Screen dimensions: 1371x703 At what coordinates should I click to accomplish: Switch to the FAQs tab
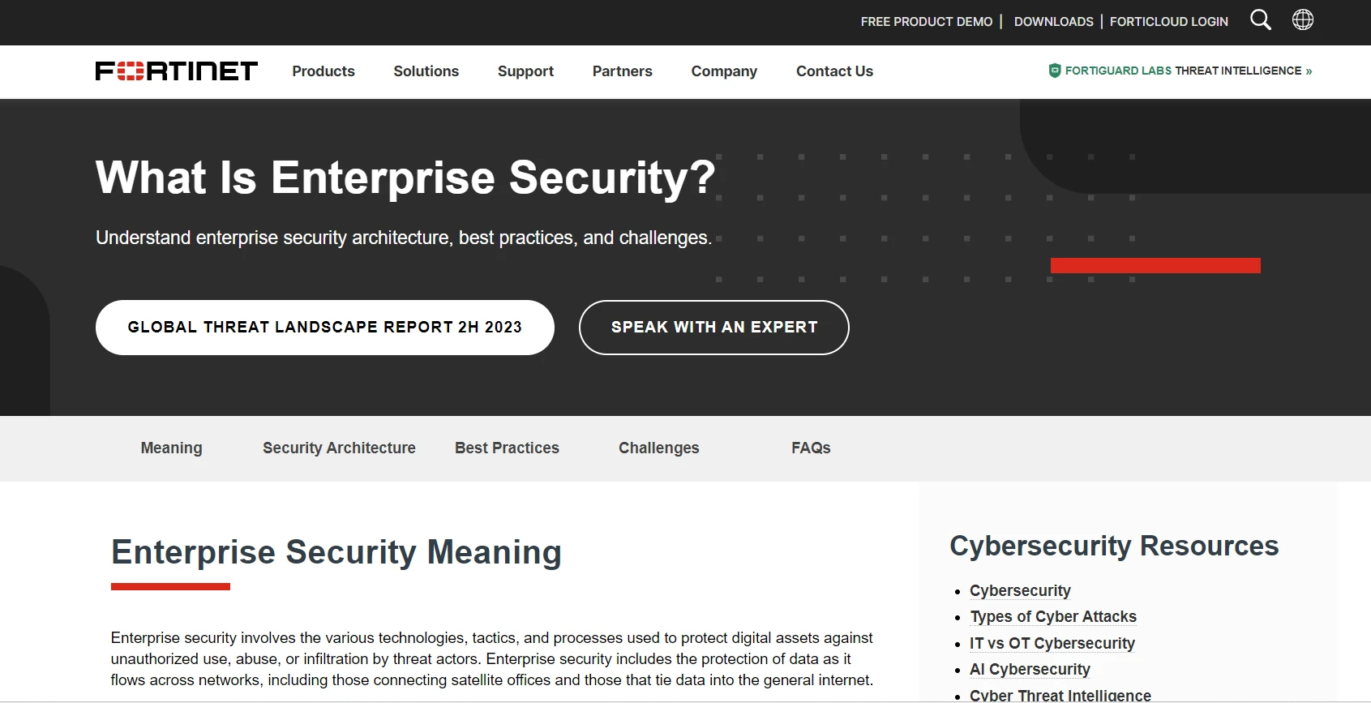click(811, 448)
